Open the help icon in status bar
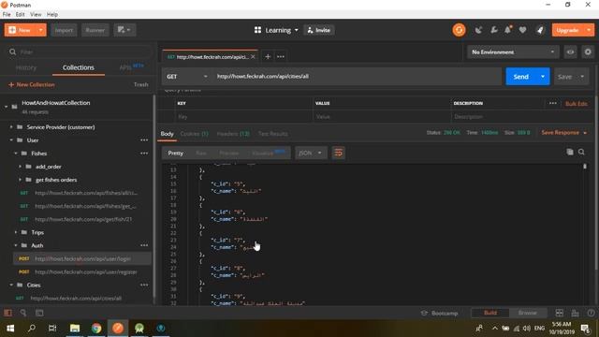The image size is (599, 337). [x=591, y=313]
